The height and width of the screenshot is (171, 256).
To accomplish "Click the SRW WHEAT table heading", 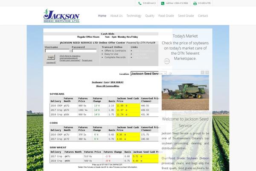I will pyautogui.click(x=58, y=147).
